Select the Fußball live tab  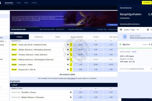point(19,37)
